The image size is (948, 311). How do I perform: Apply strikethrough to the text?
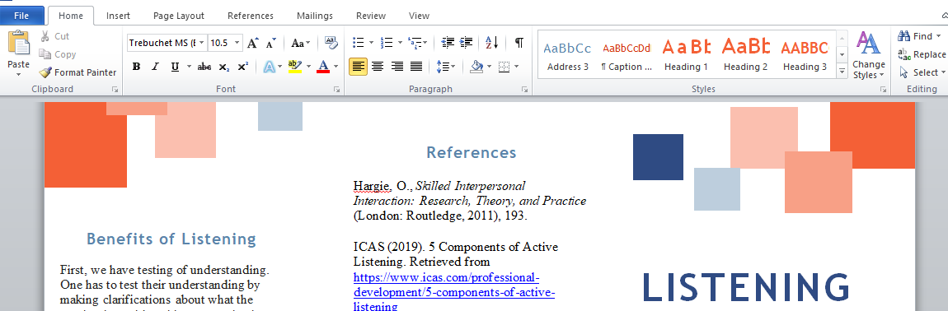click(x=204, y=67)
